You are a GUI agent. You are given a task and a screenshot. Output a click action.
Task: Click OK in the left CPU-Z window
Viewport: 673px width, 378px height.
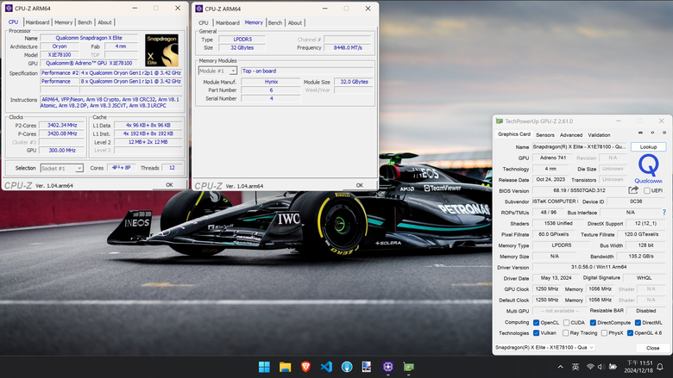(x=169, y=185)
